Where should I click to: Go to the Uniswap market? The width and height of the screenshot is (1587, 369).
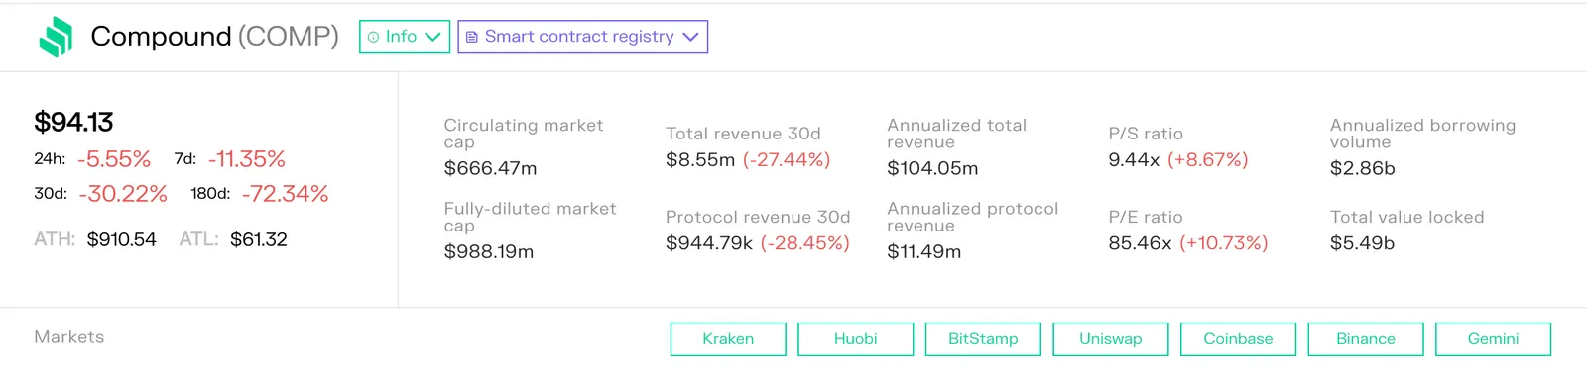1111,339
